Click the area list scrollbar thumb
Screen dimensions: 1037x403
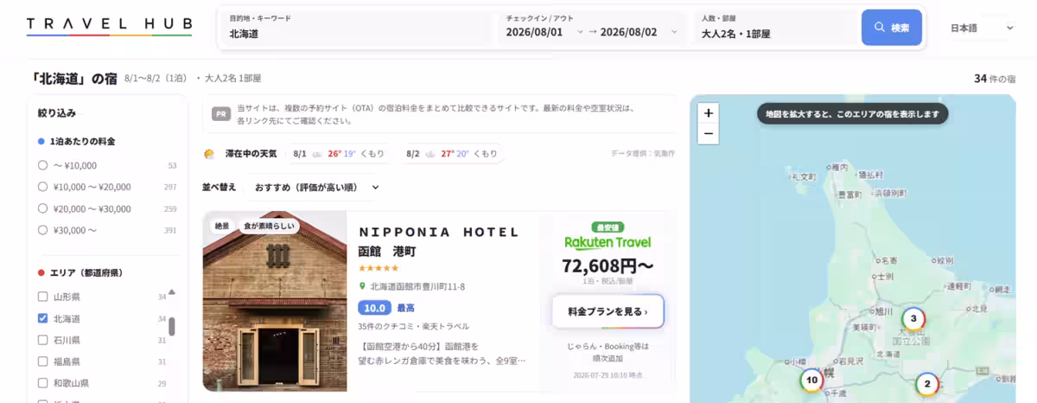(171, 326)
